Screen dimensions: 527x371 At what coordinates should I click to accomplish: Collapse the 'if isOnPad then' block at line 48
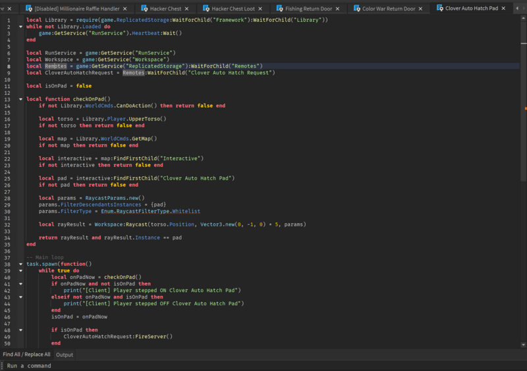(20, 330)
